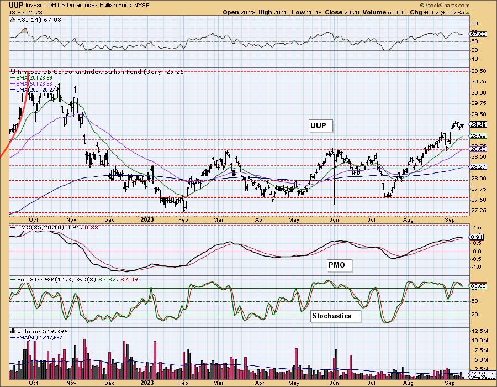The image size is (497, 387).
Task: Click the Volume 549.4K value in the header
Action: [x=384, y=12]
